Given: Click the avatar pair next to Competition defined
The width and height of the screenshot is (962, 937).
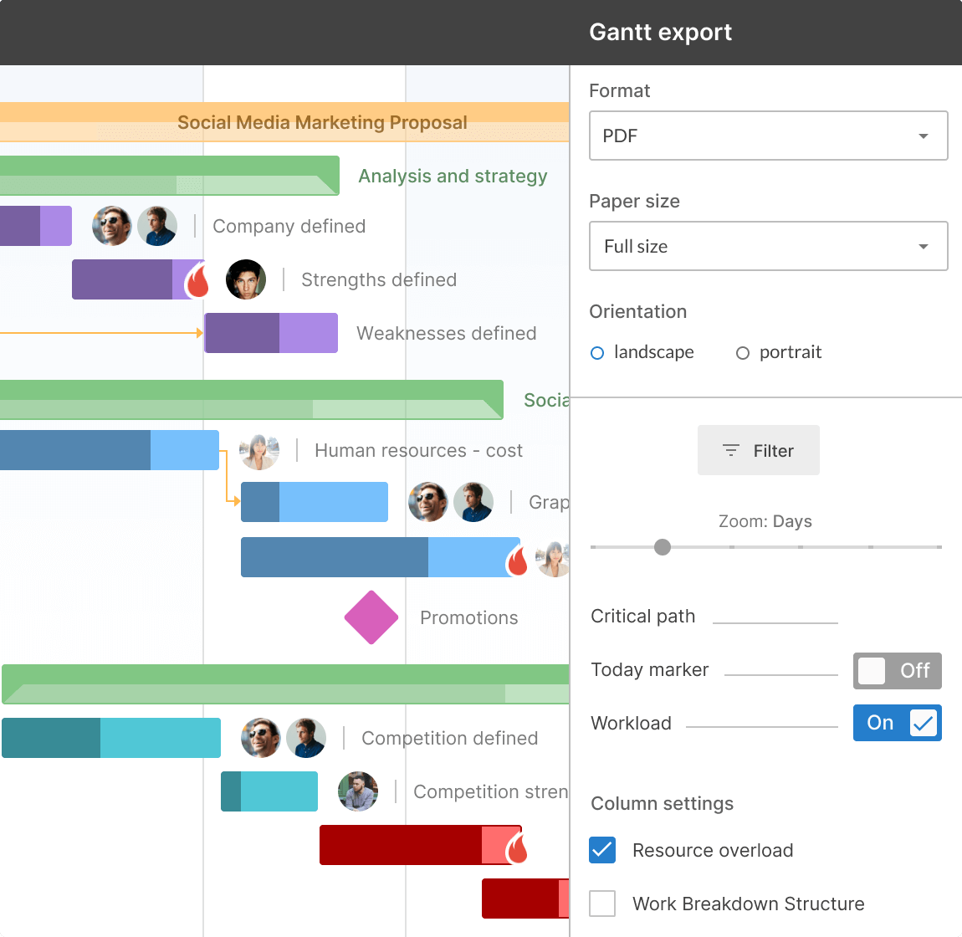Looking at the screenshot, I should pyautogui.click(x=283, y=738).
